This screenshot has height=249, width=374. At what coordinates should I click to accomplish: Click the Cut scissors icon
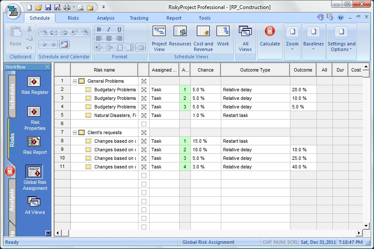tap(29, 29)
